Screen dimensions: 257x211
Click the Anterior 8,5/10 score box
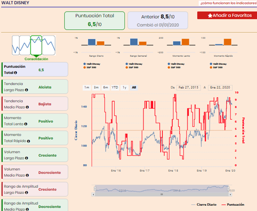coord(158,20)
